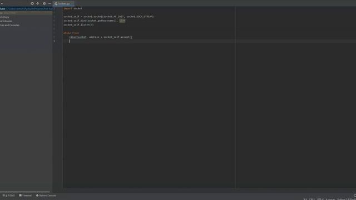Open the Terminal tool window
The height and width of the screenshot is (200, 356).
click(25, 196)
